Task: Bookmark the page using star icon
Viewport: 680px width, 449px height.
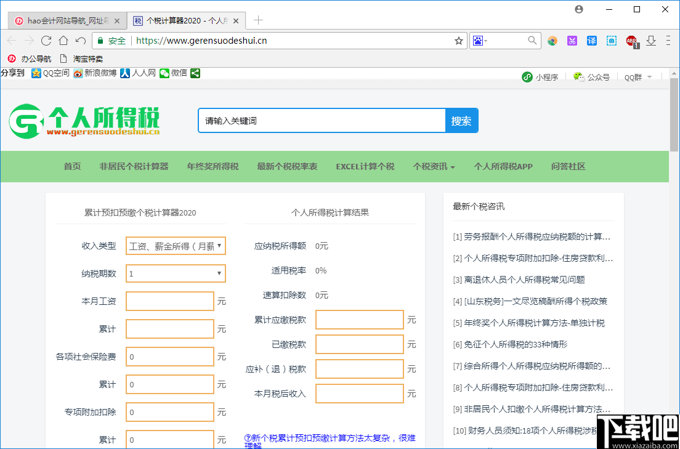Action: pyautogui.click(x=458, y=40)
